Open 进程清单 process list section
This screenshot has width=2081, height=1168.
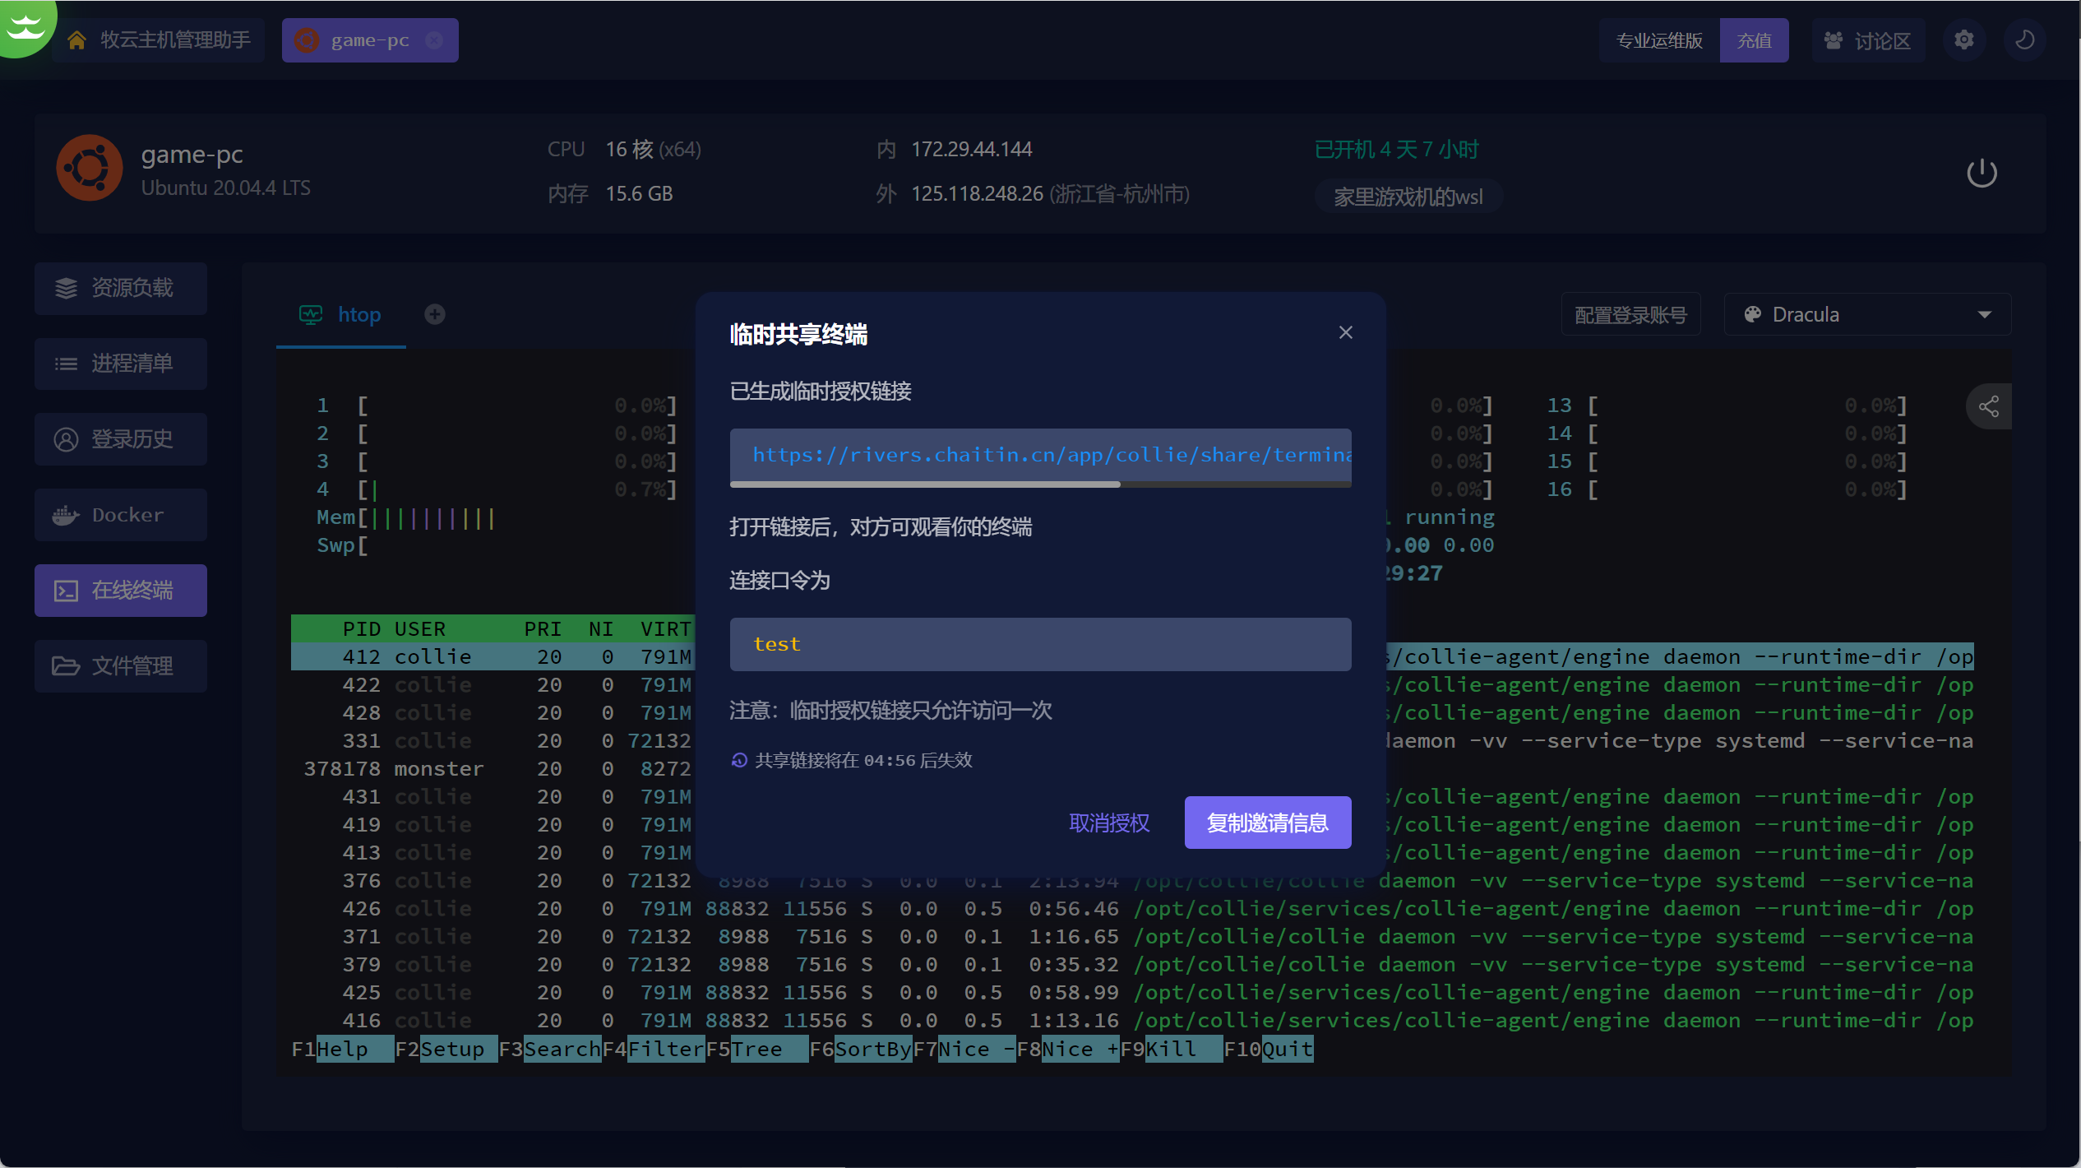[x=121, y=364]
